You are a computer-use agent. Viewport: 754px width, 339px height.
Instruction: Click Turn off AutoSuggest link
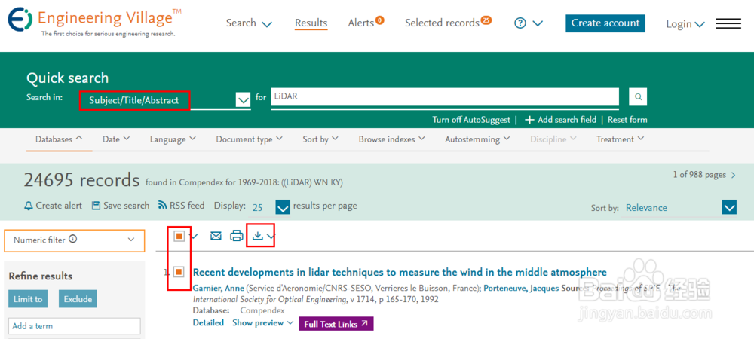[471, 120]
